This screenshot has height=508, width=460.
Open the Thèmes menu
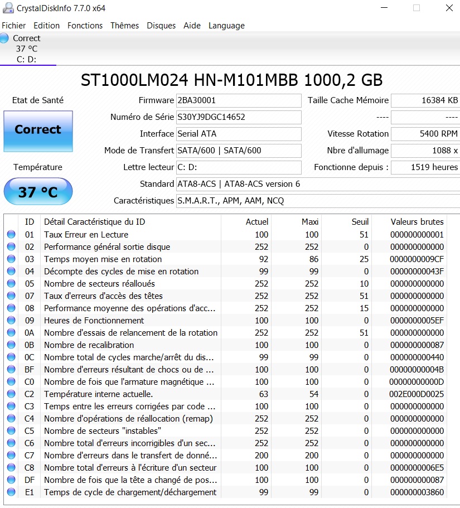(124, 26)
